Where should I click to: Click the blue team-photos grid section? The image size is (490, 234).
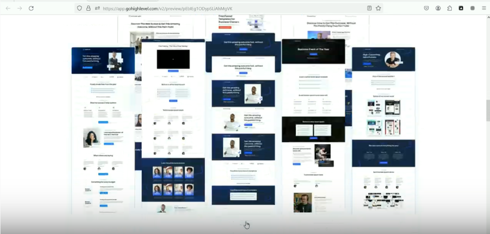[173, 180]
